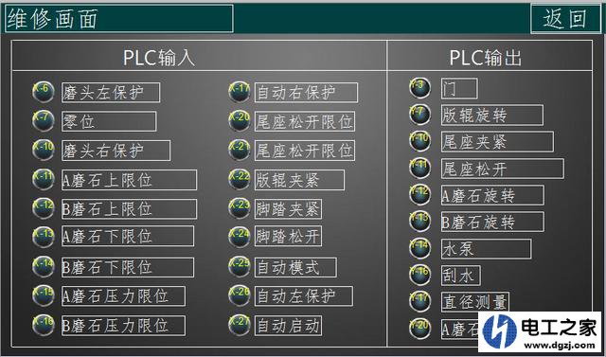The width and height of the screenshot is (606, 357).
Task: Click 尾座松开限位 label beside X-21
Action: (305, 151)
